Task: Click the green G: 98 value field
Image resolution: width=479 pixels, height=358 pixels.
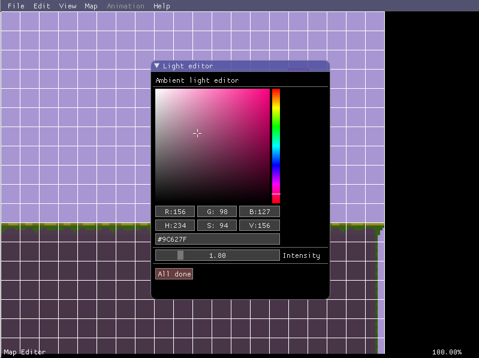Action: [217, 211]
